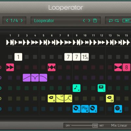Click the Looperator title logo
The height and width of the screenshot is (131, 131).
(66, 8)
